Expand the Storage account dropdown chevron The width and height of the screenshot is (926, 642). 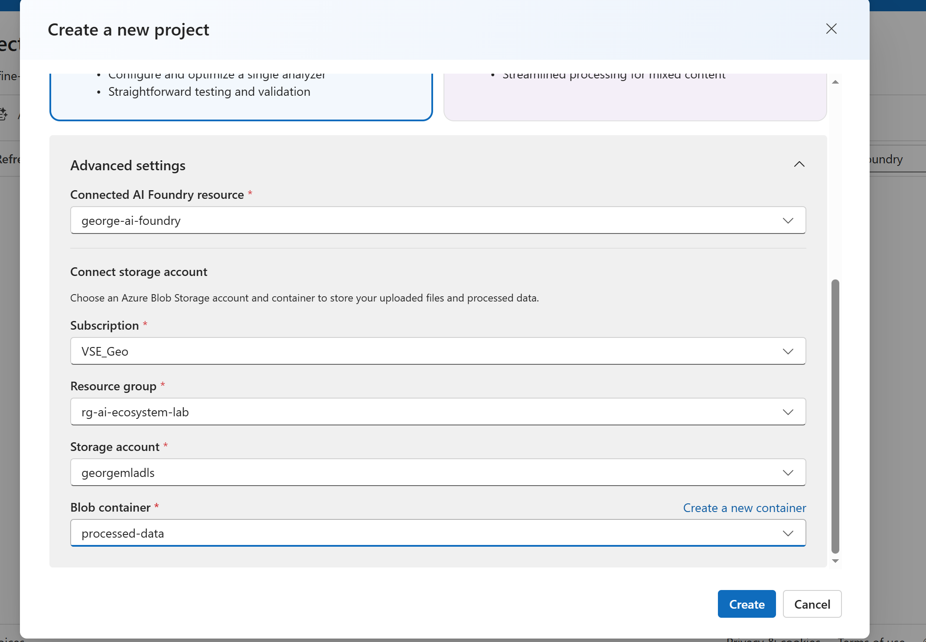pos(788,473)
